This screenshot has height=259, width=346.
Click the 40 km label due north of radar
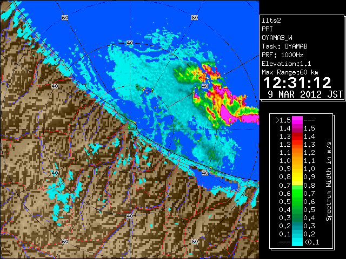click(x=130, y=43)
